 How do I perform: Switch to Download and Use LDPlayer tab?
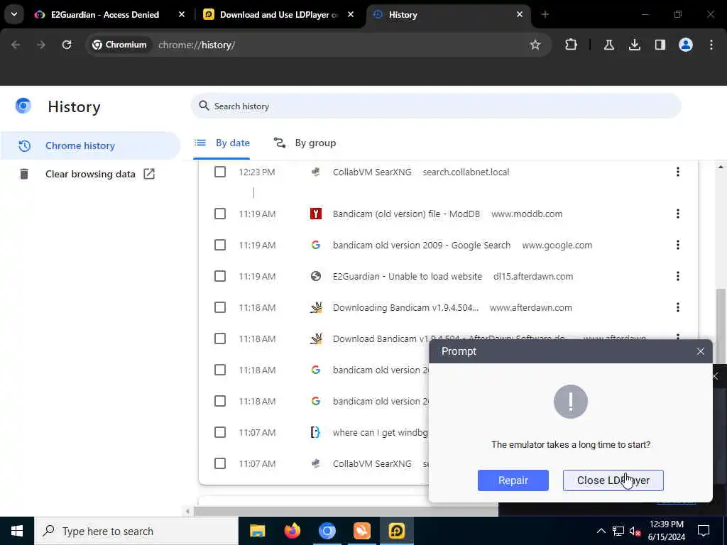[279, 15]
